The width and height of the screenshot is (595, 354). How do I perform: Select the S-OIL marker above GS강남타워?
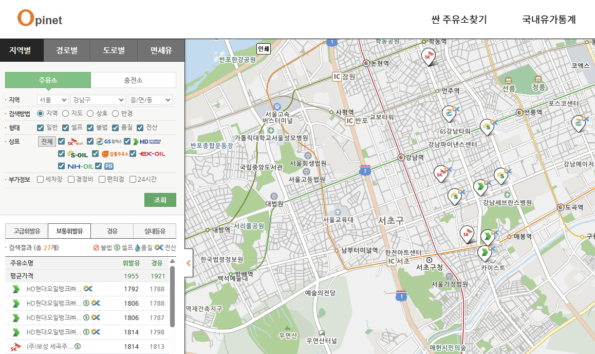point(487,127)
